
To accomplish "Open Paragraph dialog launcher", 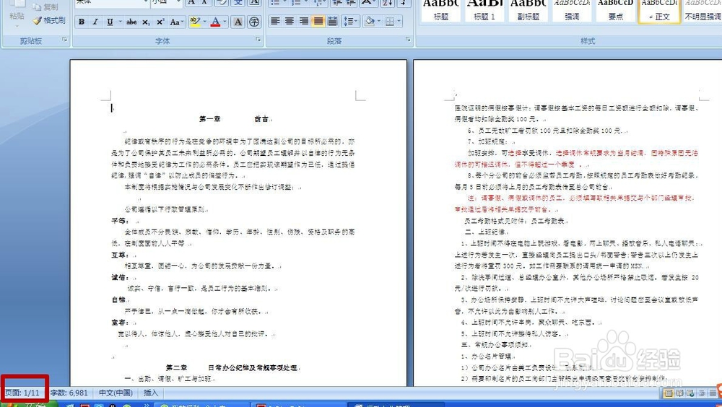I will click(408, 40).
